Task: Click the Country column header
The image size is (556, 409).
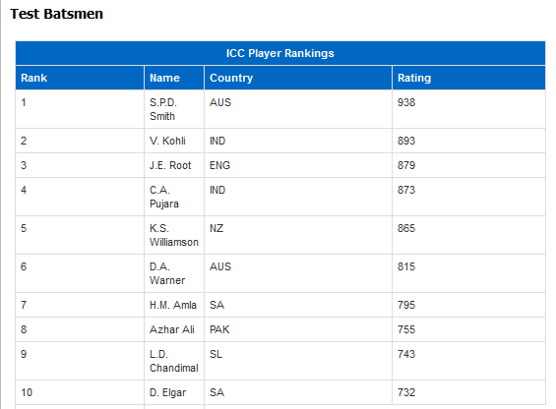Action: pos(298,78)
